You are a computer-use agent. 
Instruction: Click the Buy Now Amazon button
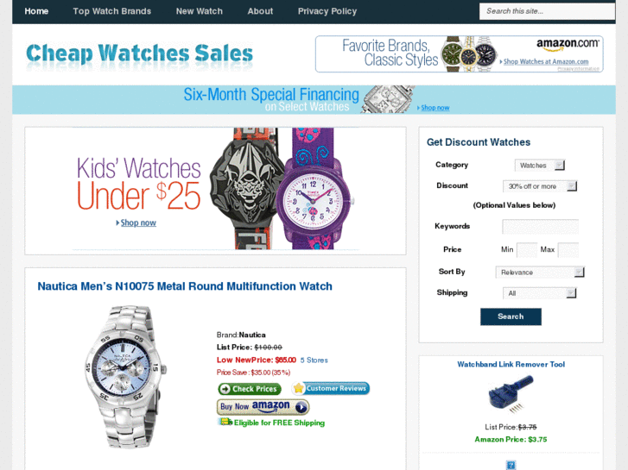click(x=263, y=407)
